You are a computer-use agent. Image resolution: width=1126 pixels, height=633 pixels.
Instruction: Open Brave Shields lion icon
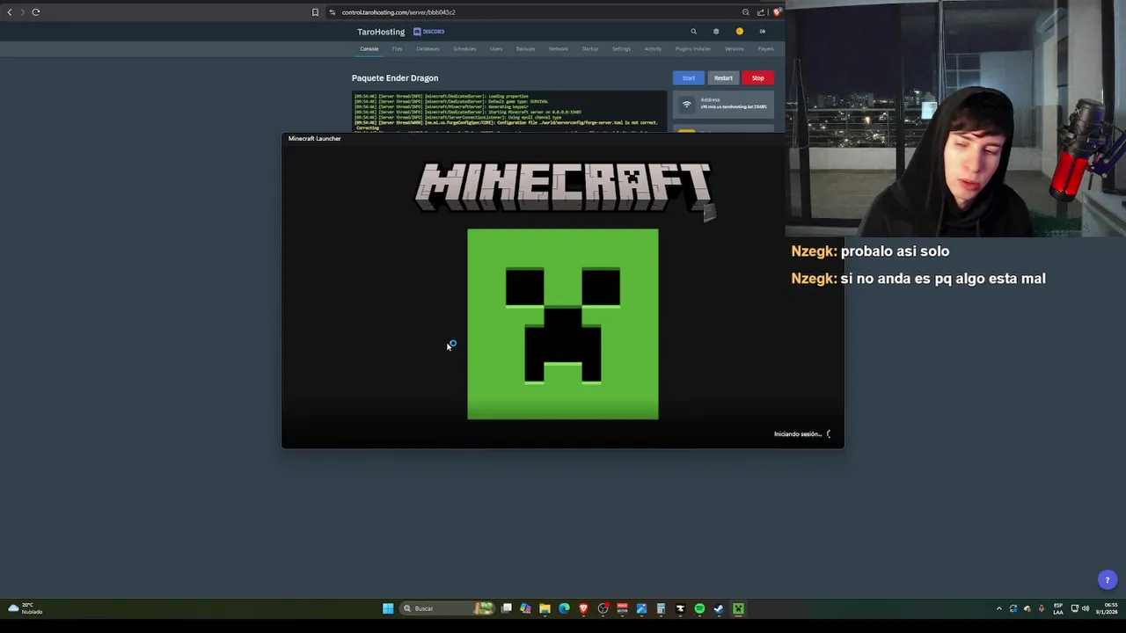[777, 12]
